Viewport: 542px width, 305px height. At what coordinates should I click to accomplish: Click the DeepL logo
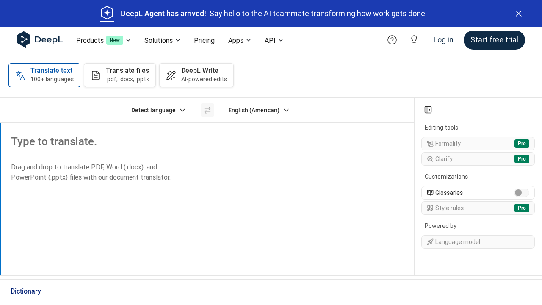[x=39, y=39]
